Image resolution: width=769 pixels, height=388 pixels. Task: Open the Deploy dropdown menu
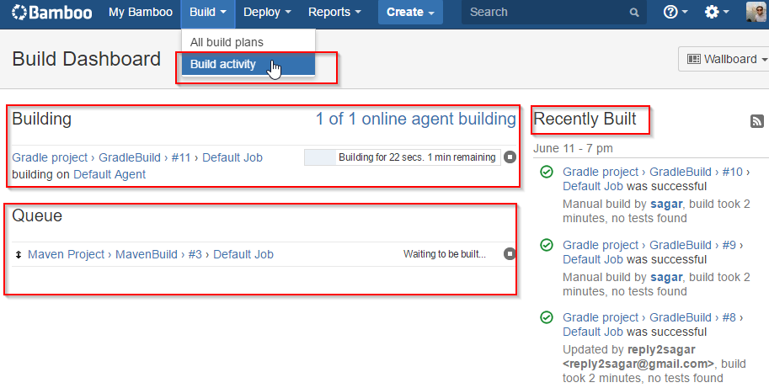(267, 13)
